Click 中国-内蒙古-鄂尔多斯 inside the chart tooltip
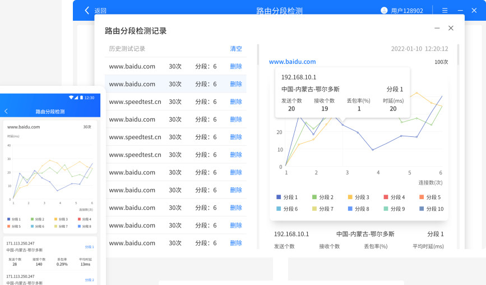486x285 pixels. 311,89
